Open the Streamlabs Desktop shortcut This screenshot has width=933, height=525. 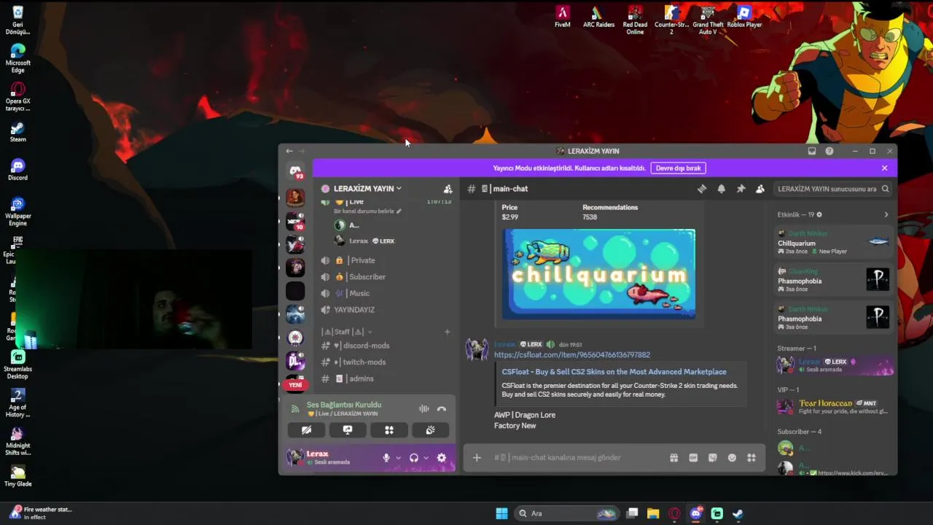[18, 365]
